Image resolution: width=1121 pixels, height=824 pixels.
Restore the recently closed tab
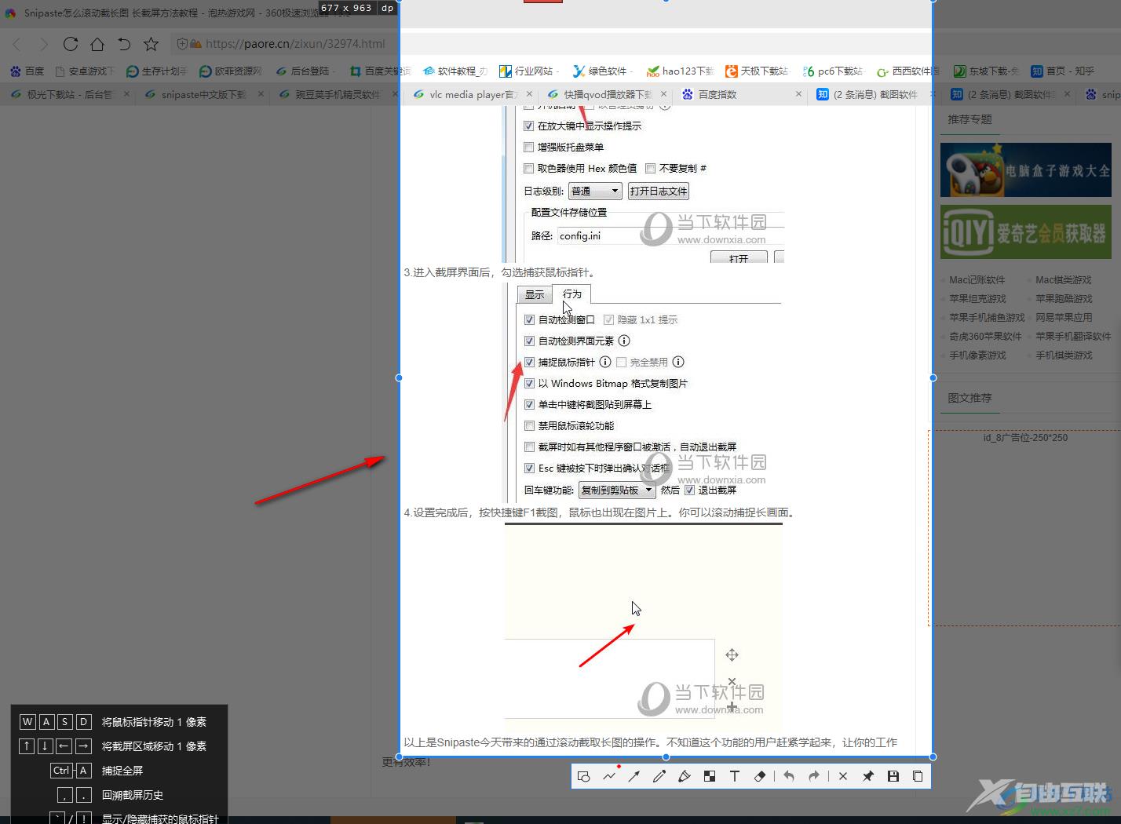pos(124,44)
